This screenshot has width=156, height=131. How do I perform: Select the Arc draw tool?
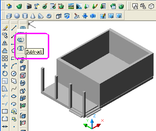coord(14,66)
